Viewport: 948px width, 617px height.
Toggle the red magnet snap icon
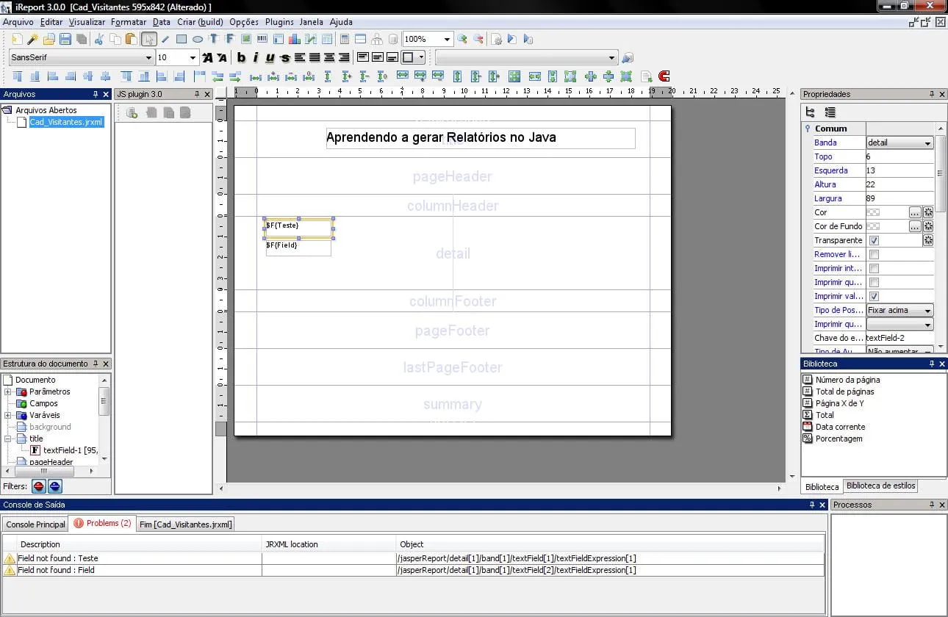pyautogui.click(x=664, y=76)
